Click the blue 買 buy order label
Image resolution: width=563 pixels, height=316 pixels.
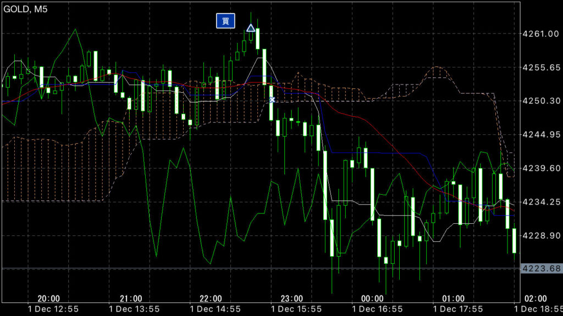coord(225,21)
